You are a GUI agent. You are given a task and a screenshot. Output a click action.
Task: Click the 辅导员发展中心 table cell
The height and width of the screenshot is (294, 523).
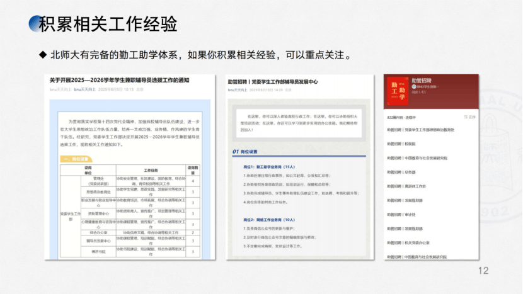(x=98, y=240)
